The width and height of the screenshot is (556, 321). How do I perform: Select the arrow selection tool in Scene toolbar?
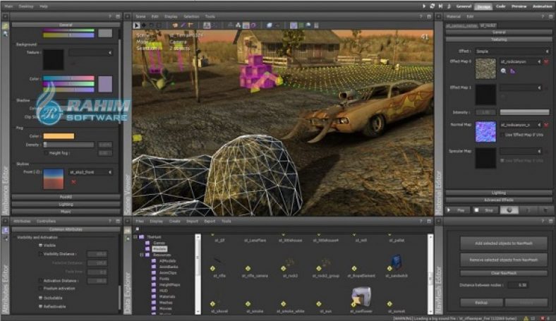pos(137,25)
